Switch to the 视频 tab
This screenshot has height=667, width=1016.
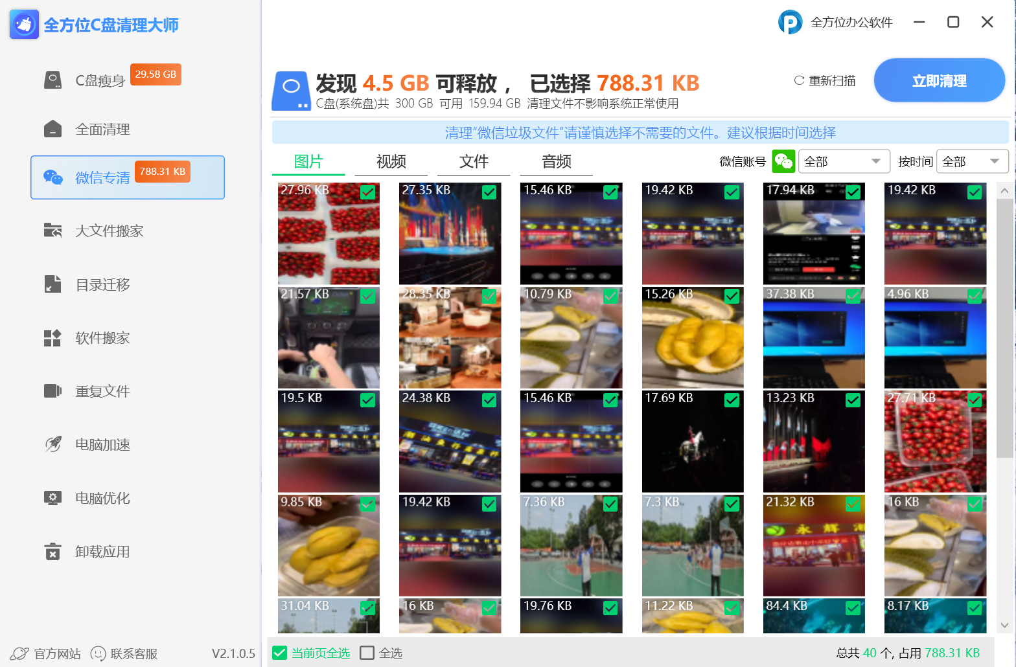click(x=391, y=161)
